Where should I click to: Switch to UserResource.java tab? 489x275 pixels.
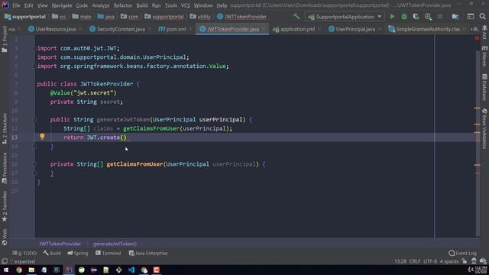(x=56, y=29)
